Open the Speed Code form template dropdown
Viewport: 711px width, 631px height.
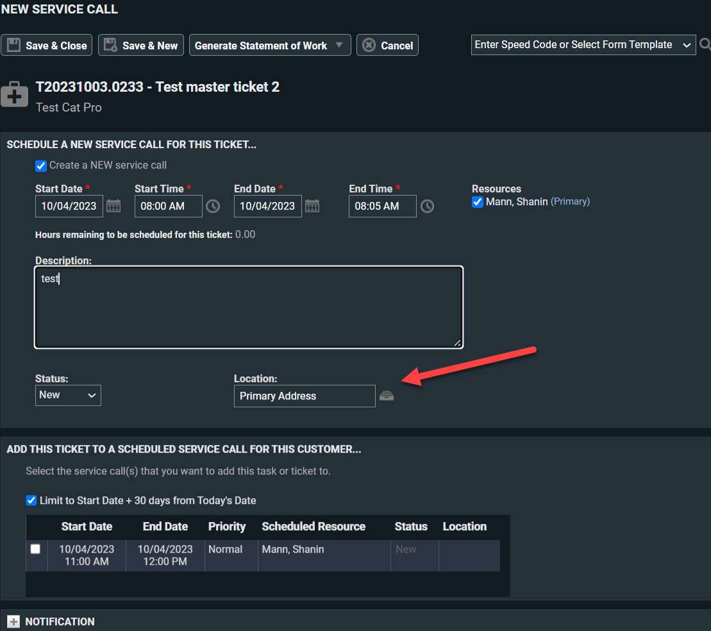coord(583,45)
